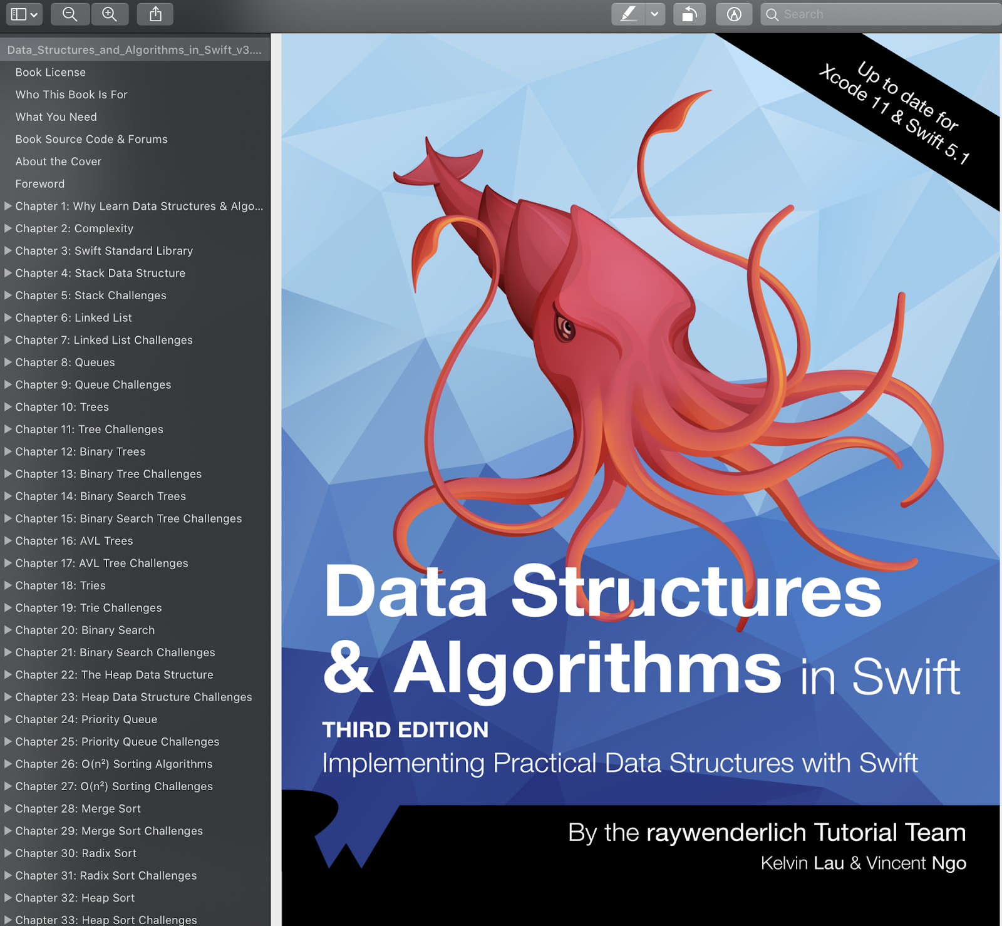Select Chapter 5: Stack Challenges
The width and height of the screenshot is (1002, 926).
click(91, 296)
